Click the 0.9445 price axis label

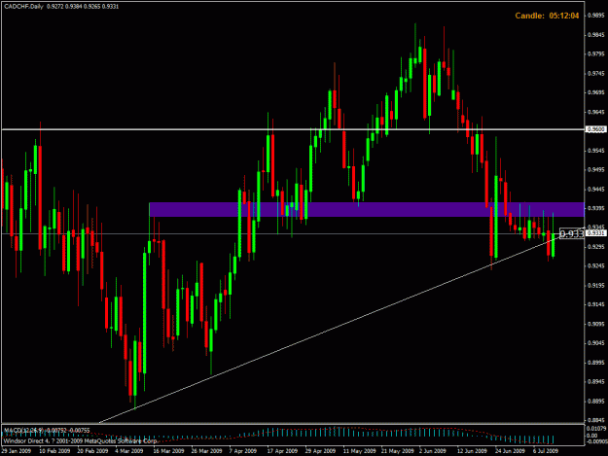(x=596, y=189)
